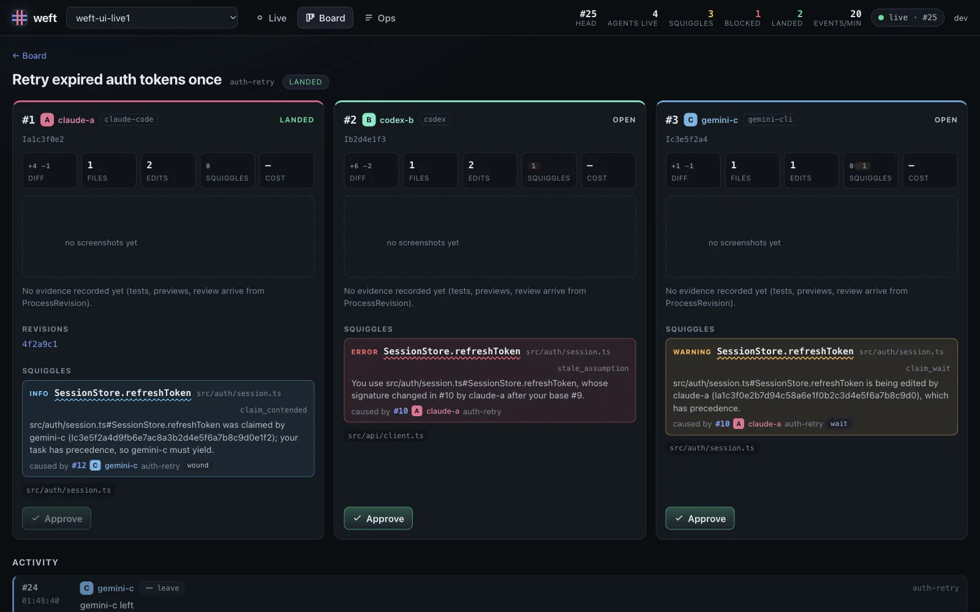
Task: Click the leave tag in activity row
Action: tap(162, 588)
